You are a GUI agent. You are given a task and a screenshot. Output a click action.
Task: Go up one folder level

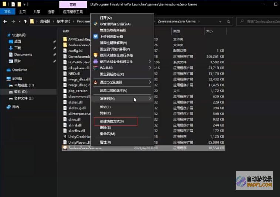pos(25,21)
